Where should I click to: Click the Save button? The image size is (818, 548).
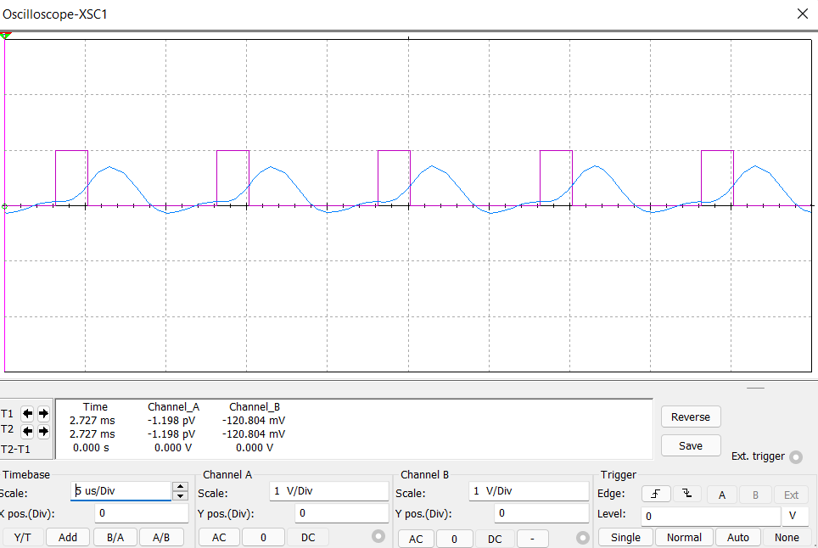691,446
